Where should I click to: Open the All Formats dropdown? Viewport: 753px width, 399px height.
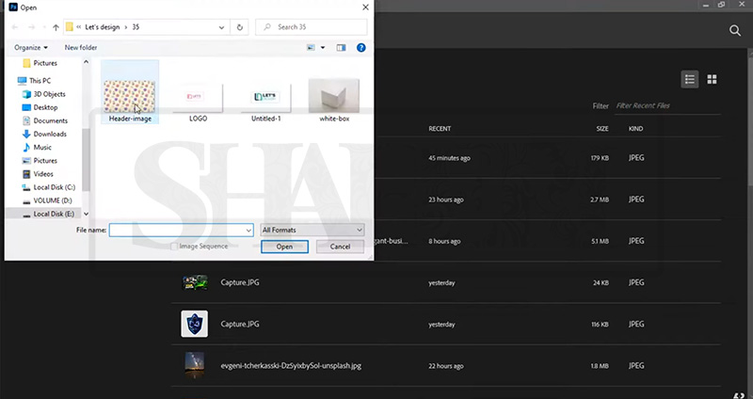pos(312,230)
